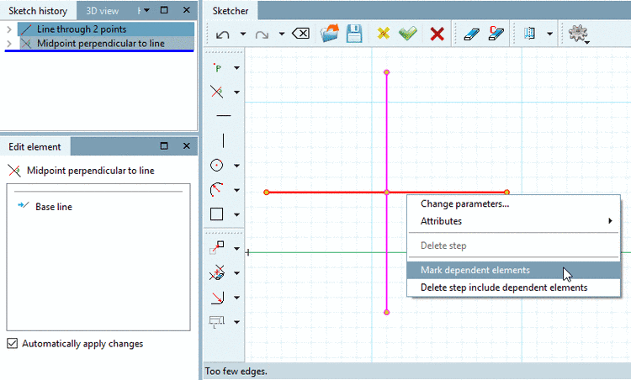Open the undo history dropdown arrow
The image size is (631, 380).
click(243, 34)
